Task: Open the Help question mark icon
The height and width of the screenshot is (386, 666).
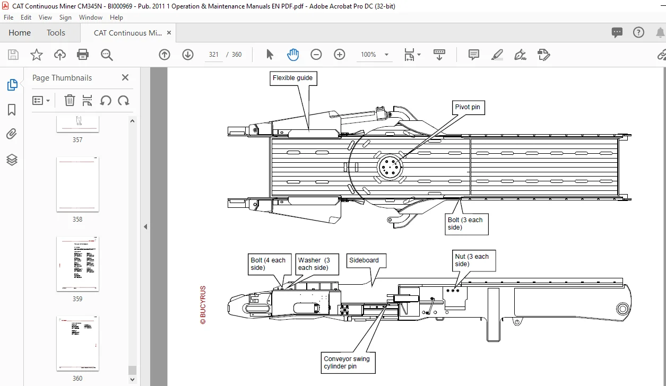Action: point(639,32)
